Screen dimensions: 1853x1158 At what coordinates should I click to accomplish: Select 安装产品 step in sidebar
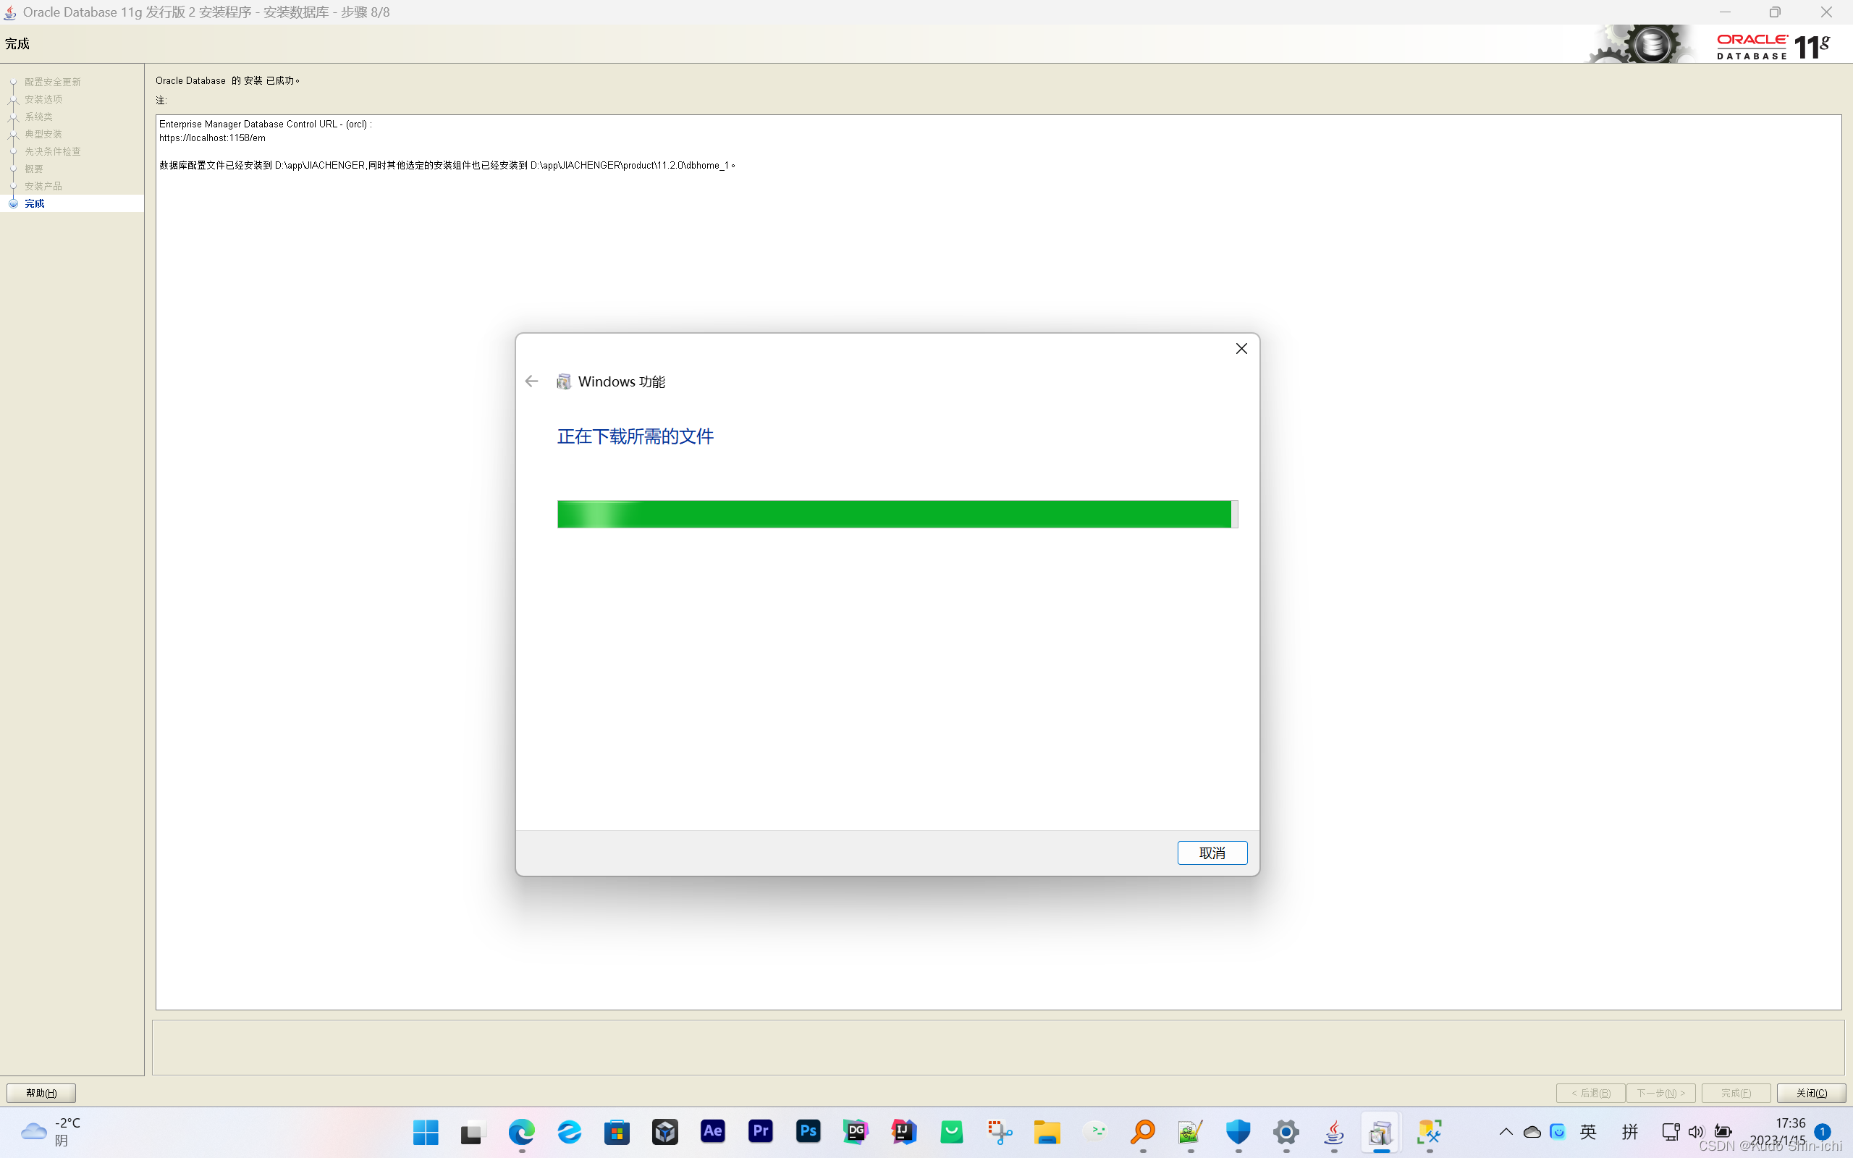coord(43,186)
